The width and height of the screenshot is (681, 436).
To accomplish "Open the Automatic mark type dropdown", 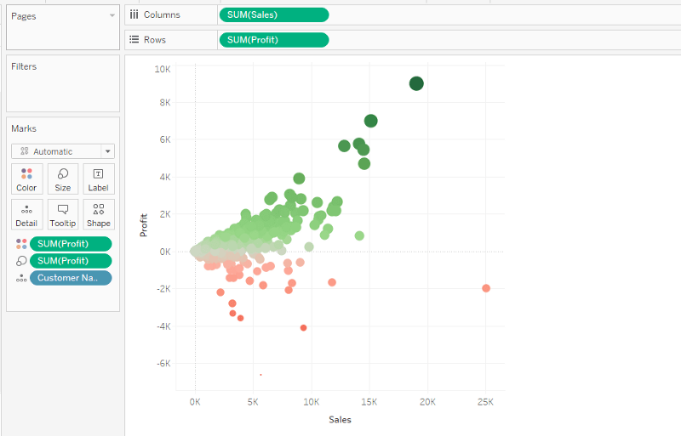I will [107, 151].
